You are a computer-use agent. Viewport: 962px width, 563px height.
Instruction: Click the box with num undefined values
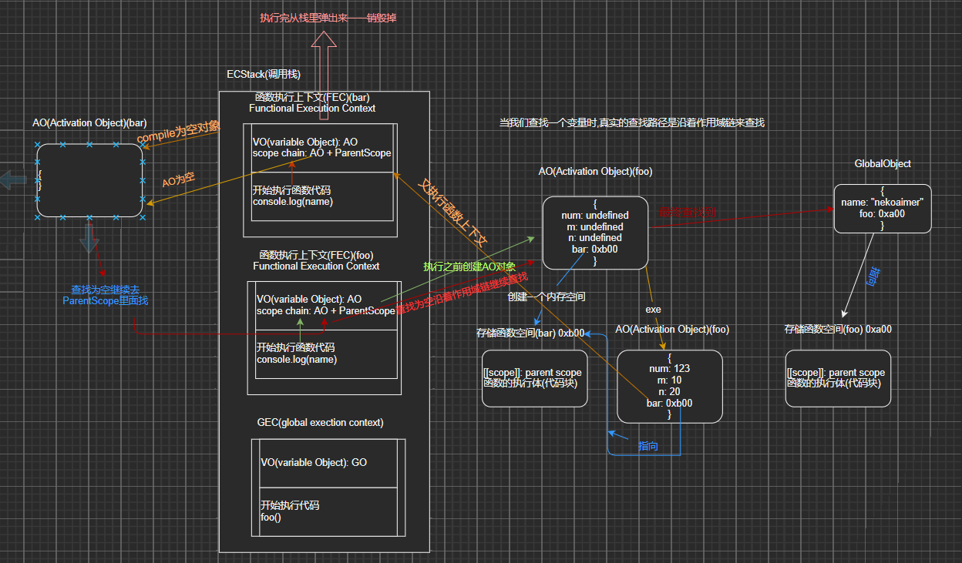tap(595, 233)
